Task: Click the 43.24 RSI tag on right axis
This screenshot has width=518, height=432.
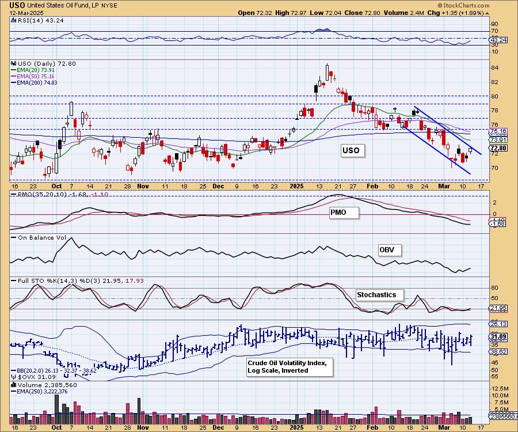Action: (x=498, y=40)
